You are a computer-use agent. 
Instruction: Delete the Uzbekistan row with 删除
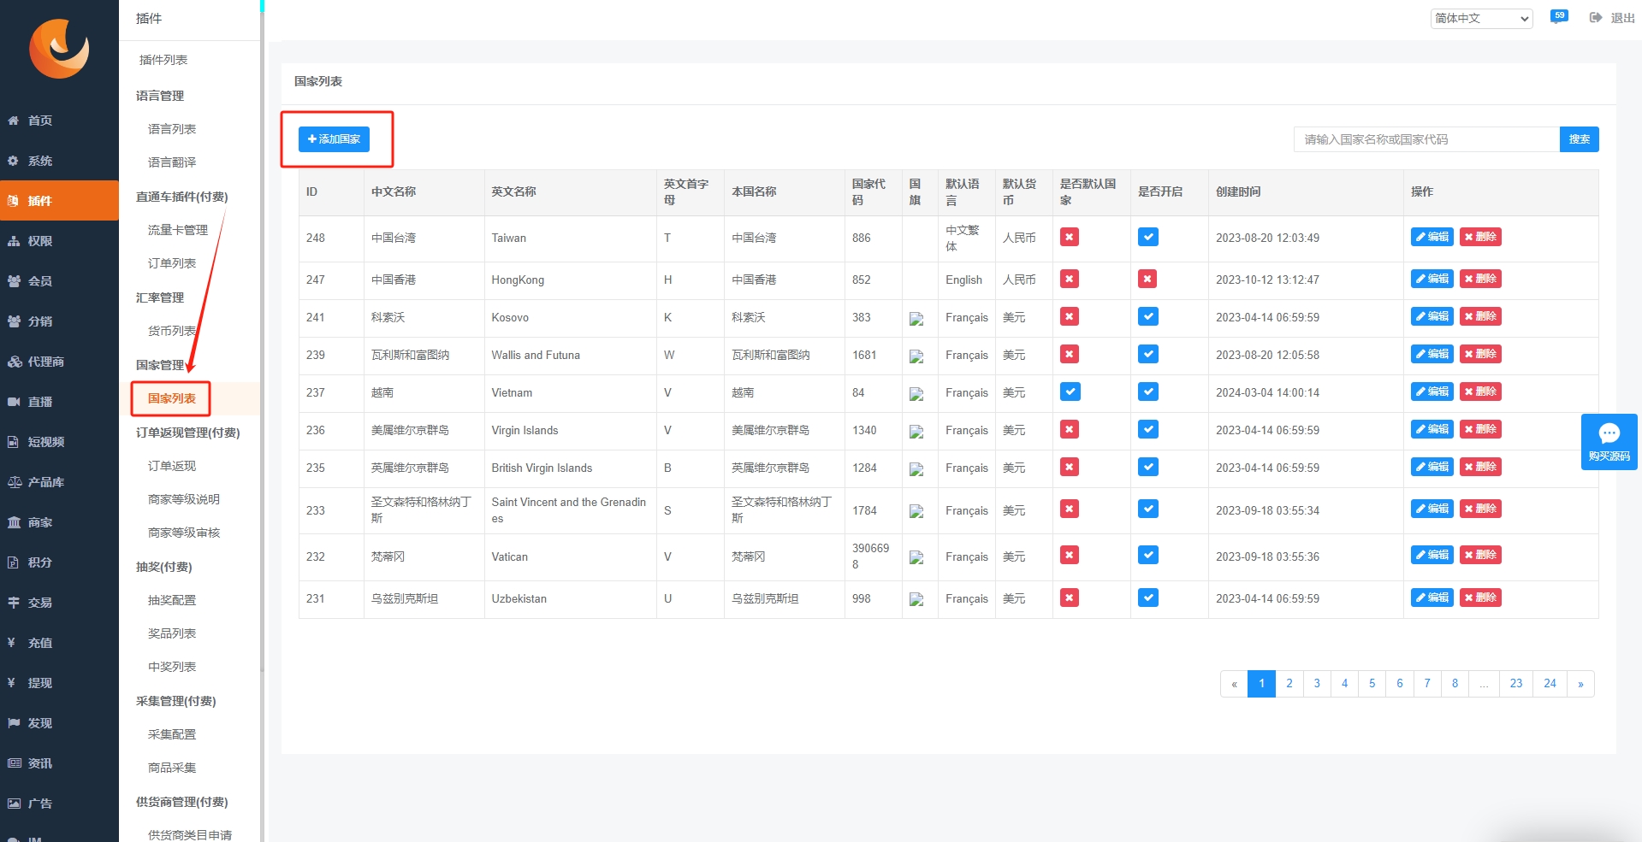(1480, 598)
